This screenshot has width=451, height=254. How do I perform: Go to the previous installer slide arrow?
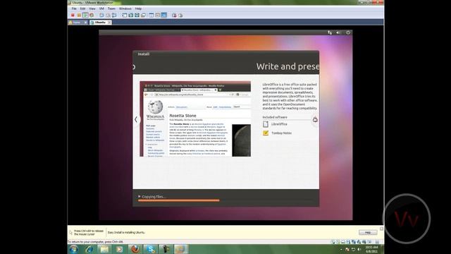[136, 119]
